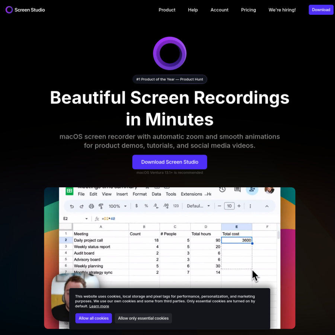Open the We're hiring! link
The height and width of the screenshot is (335, 335).
(282, 10)
